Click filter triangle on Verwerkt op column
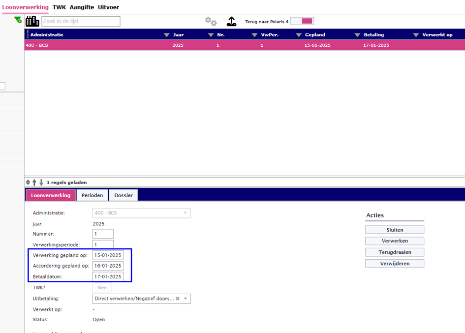This screenshot has height=333, width=465. 416,35
